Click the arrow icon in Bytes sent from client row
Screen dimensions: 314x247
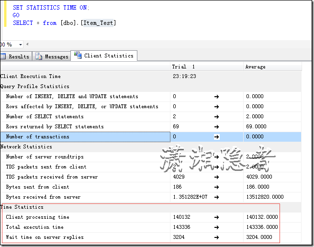[x=216, y=187]
